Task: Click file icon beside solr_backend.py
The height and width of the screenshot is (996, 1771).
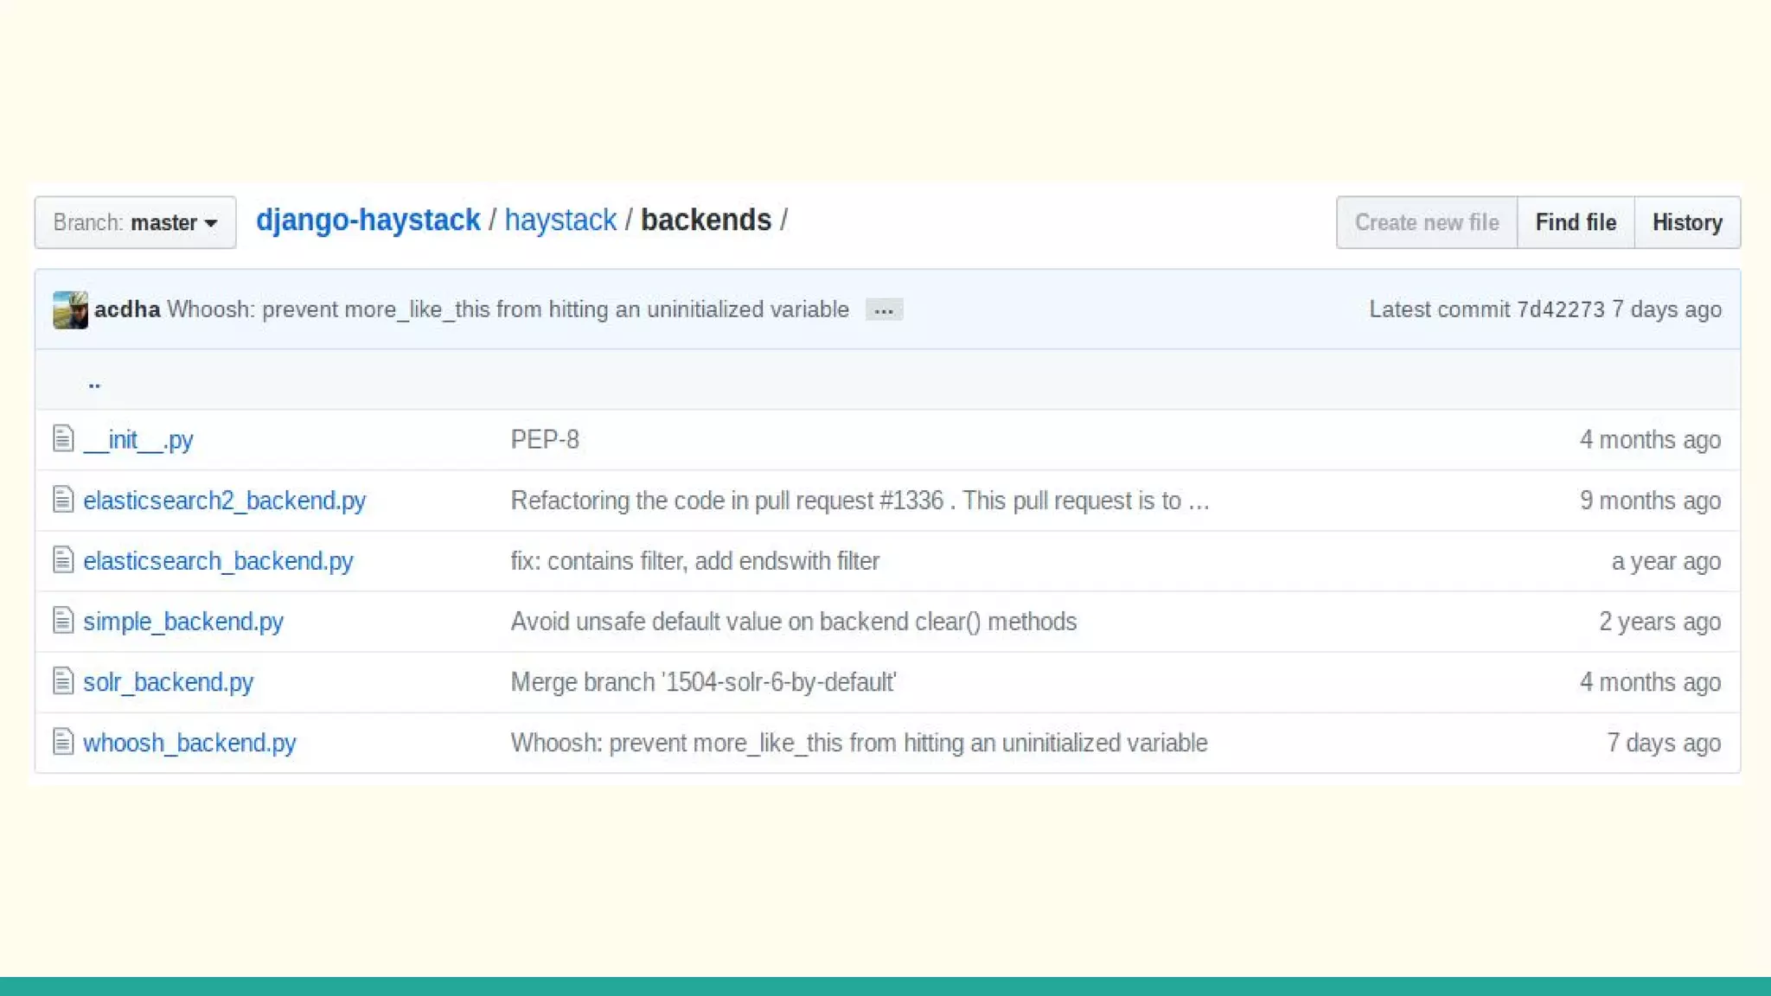Action: click(63, 680)
